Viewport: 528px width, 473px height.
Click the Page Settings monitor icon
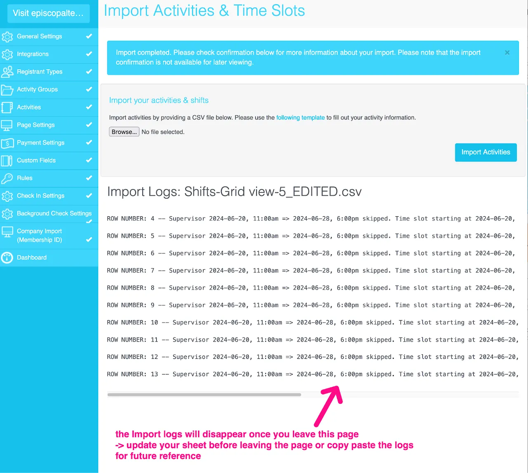click(x=7, y=125)
